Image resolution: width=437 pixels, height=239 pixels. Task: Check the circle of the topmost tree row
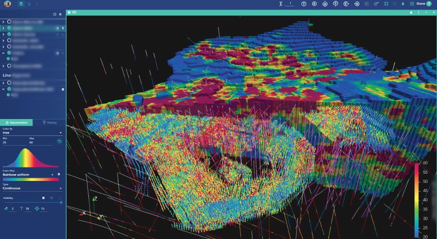pos(9,22)
